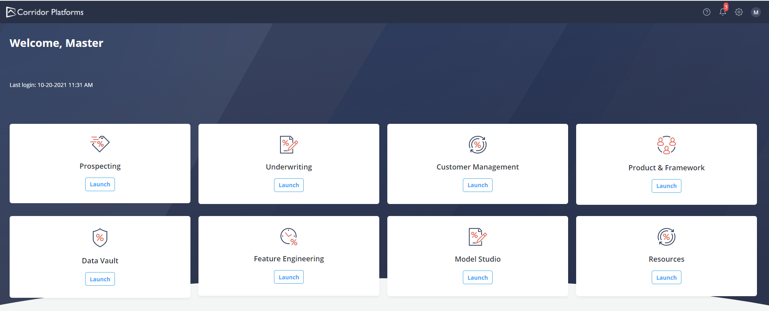Launch the Underwriting module
This screenshot has height=311, width=769.
tap(289, 185)
